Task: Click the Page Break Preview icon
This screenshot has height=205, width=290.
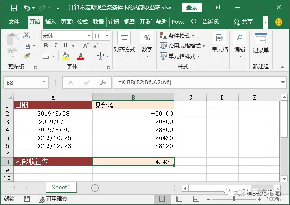Action: 196,199
